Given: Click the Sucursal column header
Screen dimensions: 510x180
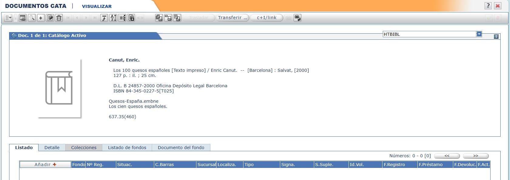Looking at the screenshot, I should pos(206,165).
